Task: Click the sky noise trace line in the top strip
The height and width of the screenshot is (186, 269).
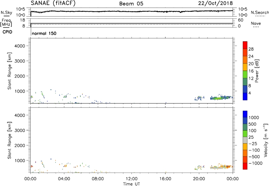Action: pos(131,11)
